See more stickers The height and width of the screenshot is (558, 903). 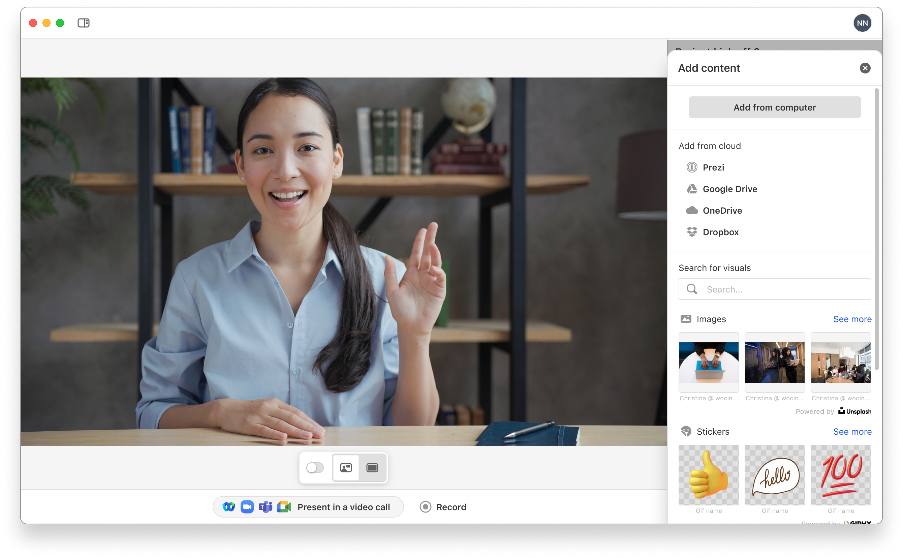click(852, 432)
